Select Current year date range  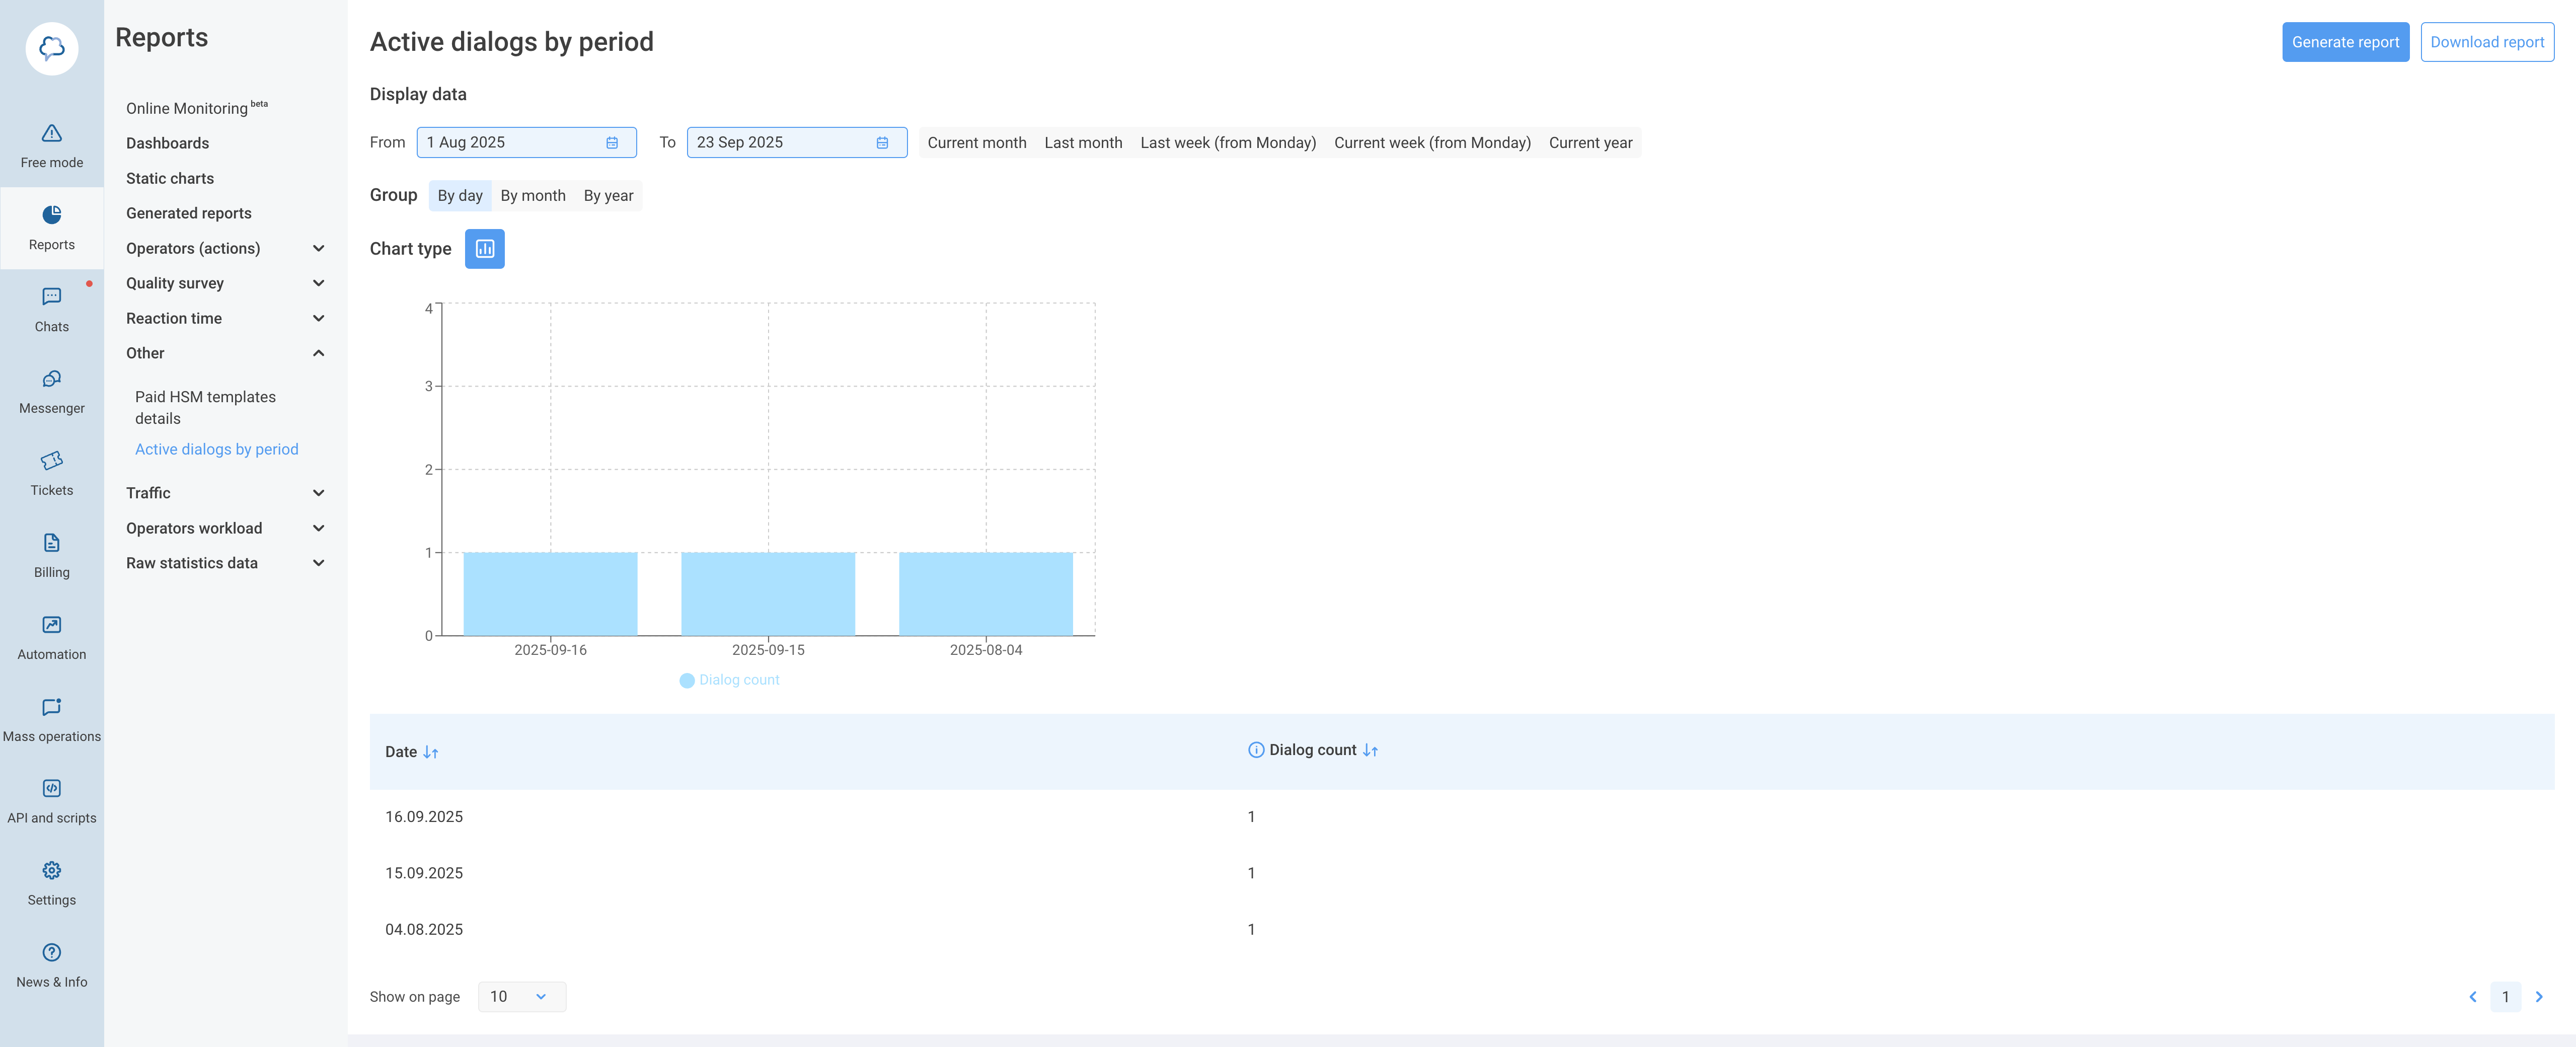[x=1590, y=143]
